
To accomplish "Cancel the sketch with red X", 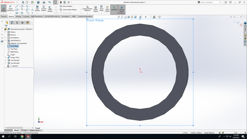I will [241, 25].
